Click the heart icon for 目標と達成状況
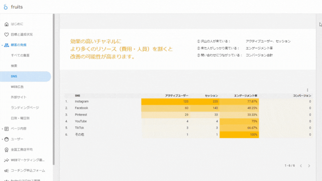Image resolution: width=322 pixels, height=181 pixels. 6,35
